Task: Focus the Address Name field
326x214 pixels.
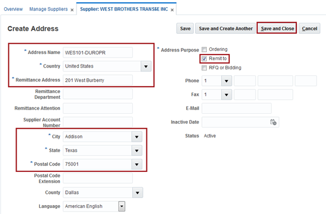Action: tap(98, 53)
